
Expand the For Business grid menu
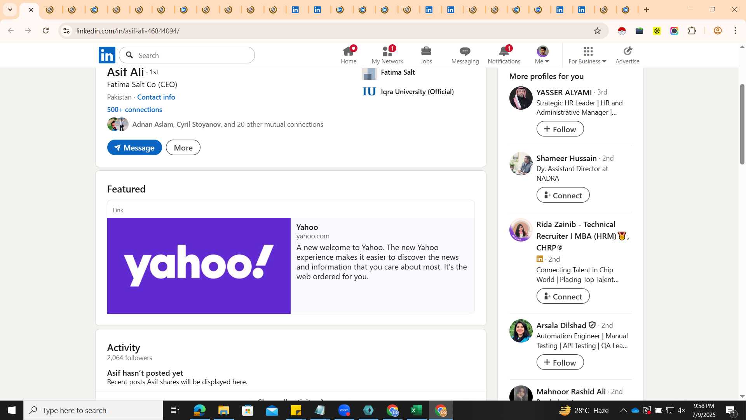click(x=587, y=55)
